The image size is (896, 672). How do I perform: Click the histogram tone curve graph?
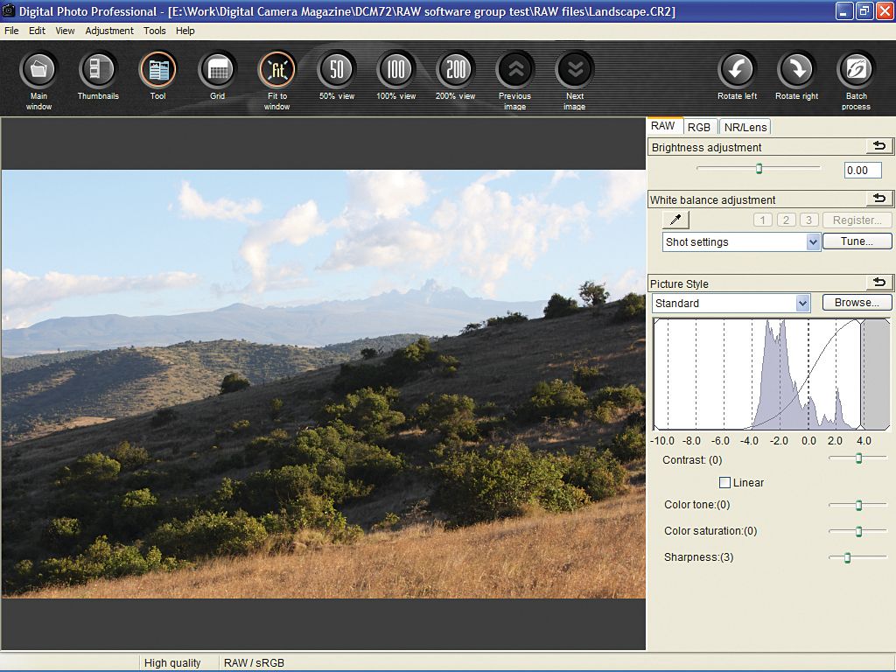[x=772, y=374]
